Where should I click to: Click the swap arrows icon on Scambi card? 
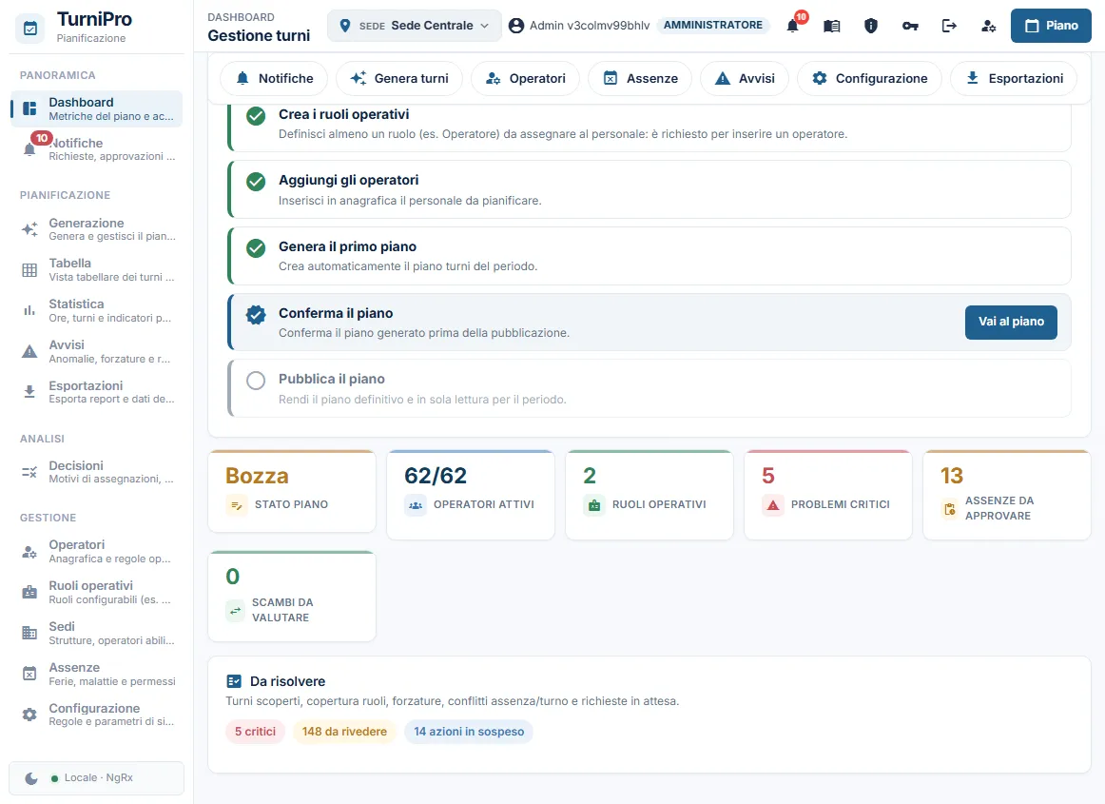click(x=236, y=610)
